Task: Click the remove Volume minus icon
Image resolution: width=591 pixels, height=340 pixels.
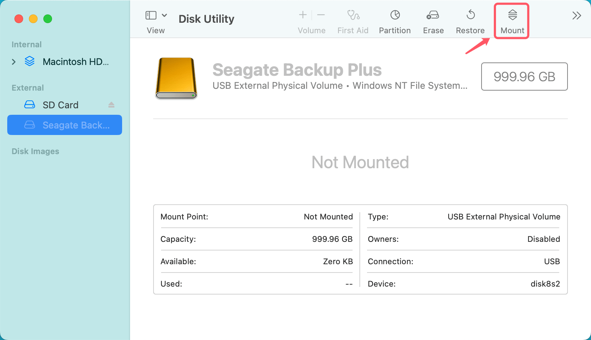Action: click(321, 15)
